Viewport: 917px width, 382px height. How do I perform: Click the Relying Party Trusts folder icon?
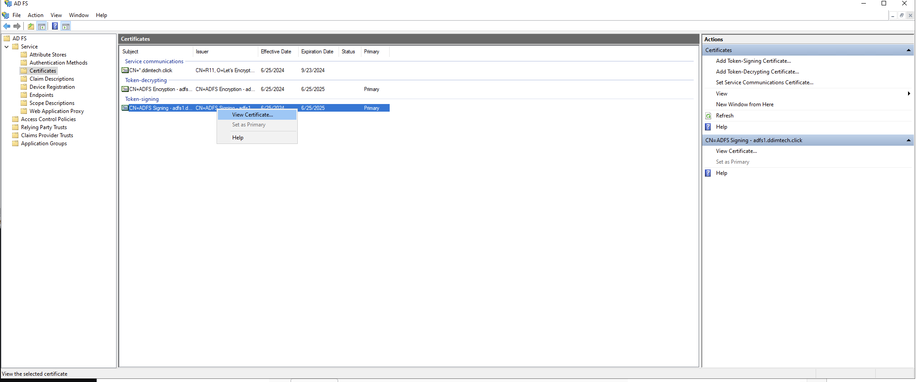(15, 127)
